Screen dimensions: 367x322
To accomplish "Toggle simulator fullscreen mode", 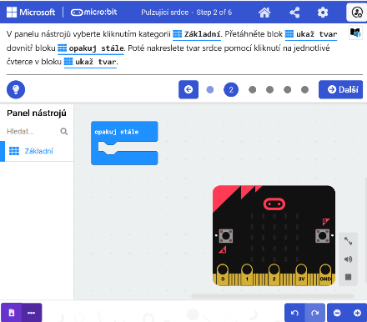I will 348,241.
